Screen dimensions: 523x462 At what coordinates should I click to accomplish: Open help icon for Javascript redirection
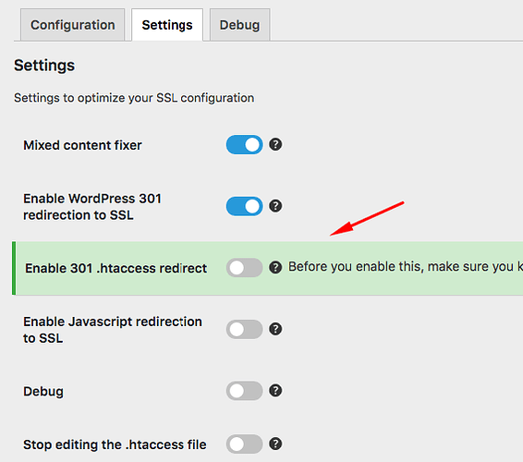point(275,329)
